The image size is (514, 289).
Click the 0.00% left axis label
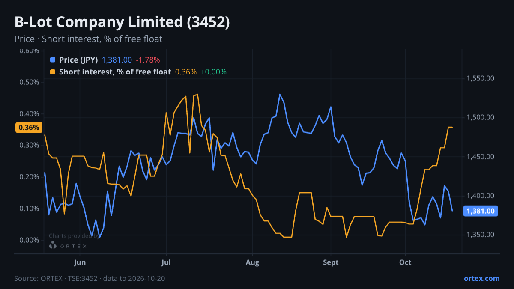coord(29,240)
